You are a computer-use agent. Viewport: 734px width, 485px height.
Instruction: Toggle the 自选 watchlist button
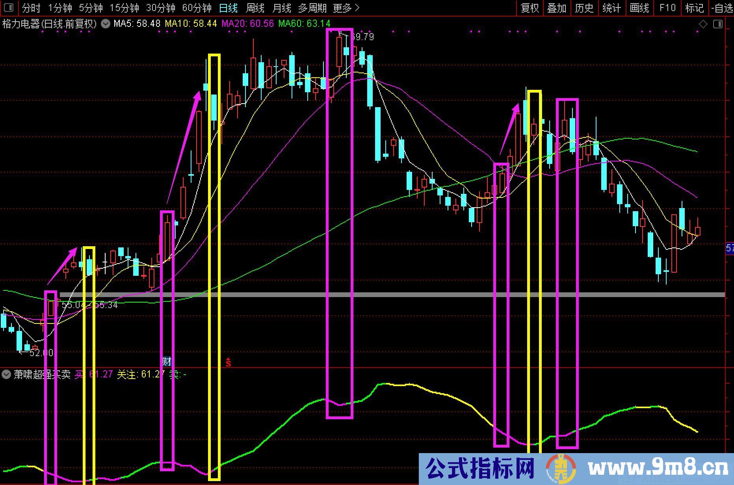tap(722, 8)
